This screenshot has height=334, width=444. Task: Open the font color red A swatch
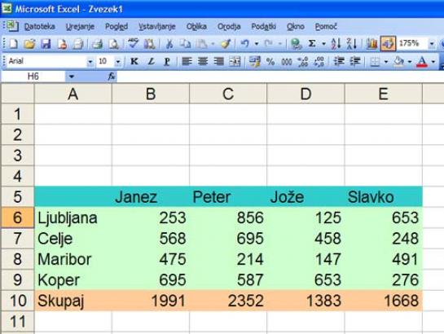click(x=422, y=61)
